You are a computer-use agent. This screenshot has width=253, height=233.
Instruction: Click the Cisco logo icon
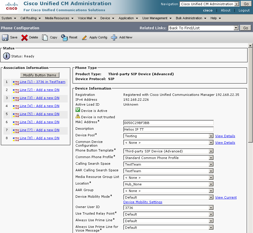click(11, 6)
